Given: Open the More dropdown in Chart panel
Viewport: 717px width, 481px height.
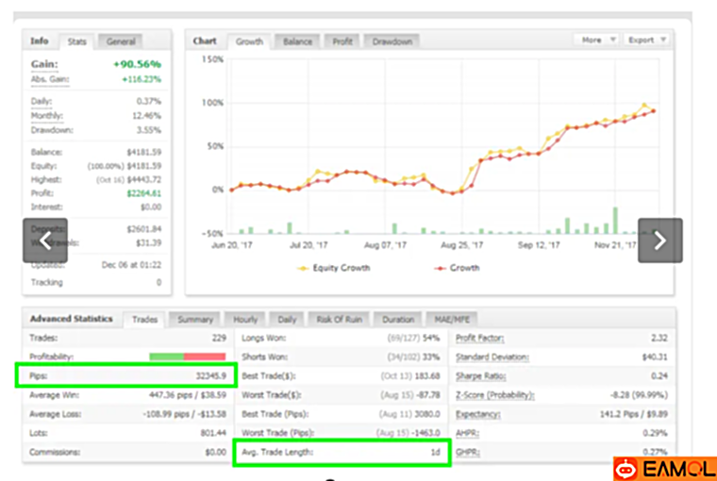Looking at the screenshot, I should pyautogui.click(x=597, y=41).
